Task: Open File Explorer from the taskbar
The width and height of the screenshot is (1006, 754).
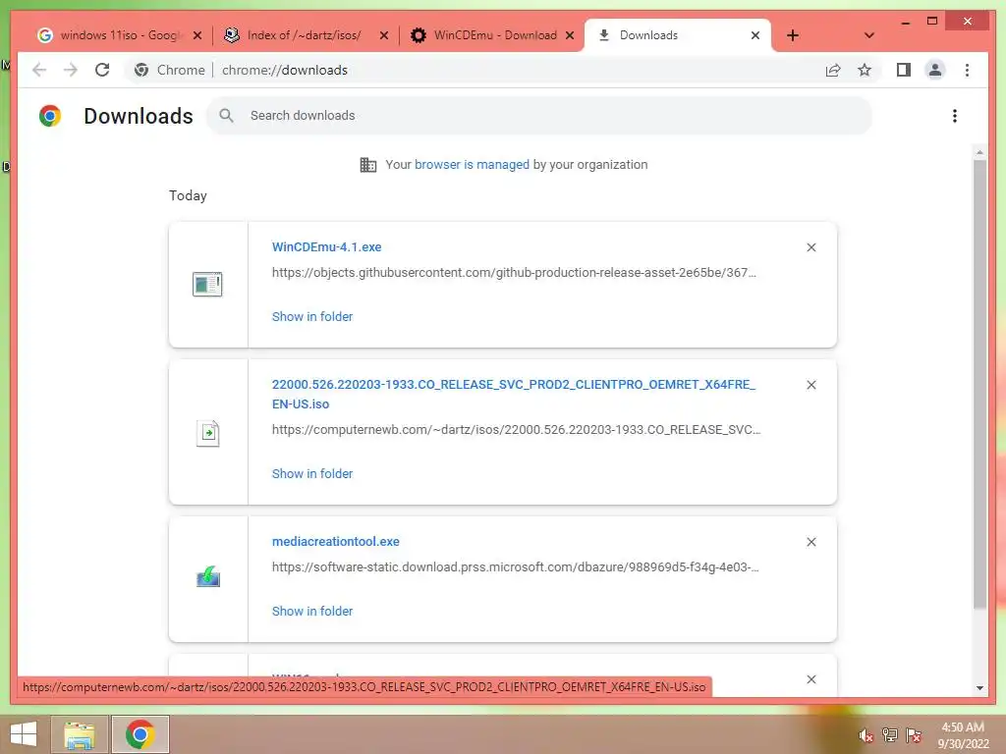Action: point(80,734)
